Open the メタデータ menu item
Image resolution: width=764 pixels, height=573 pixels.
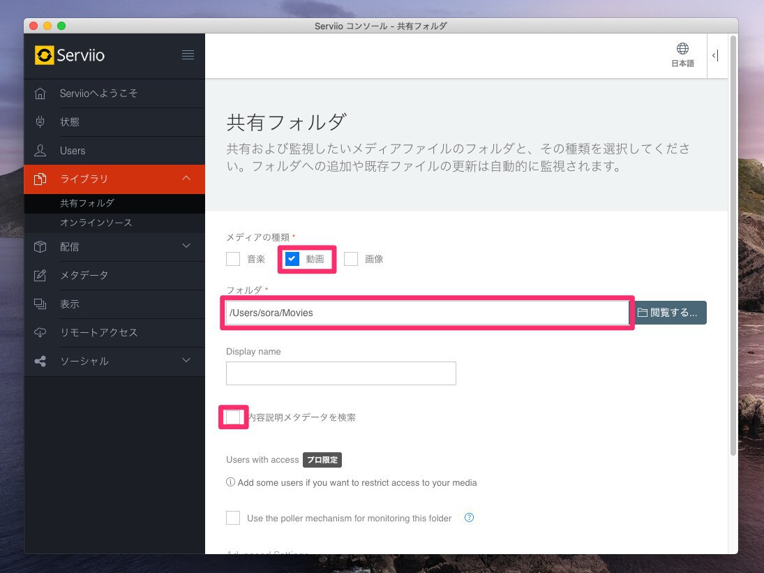click(114, 275)
